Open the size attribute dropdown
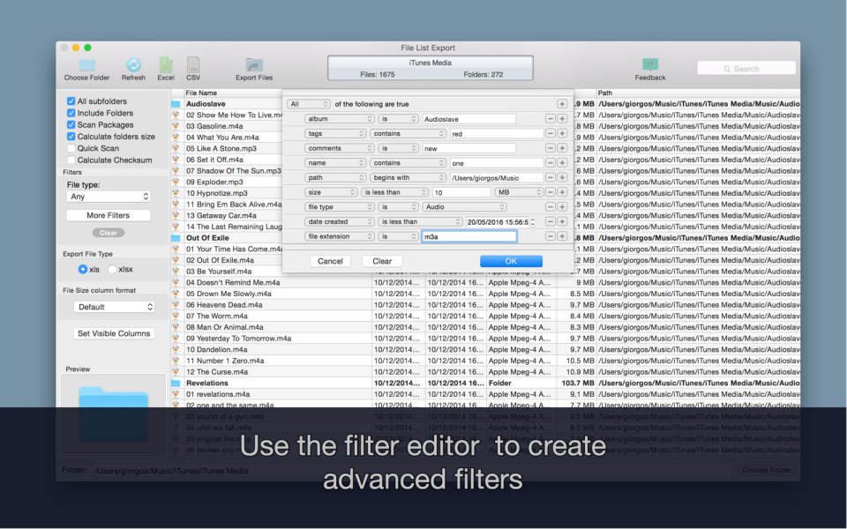This screenshot has width=847, height=529. tap(331, 192)
